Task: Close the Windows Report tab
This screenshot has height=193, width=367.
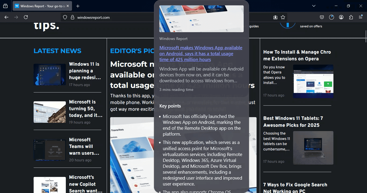Action: coord(67,6)
